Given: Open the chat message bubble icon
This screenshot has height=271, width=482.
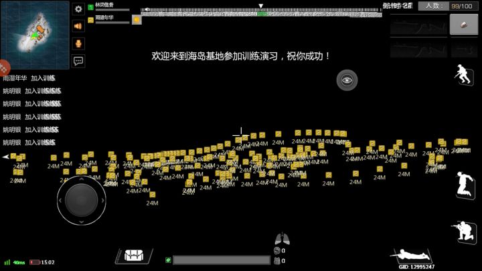Looking at the screenshot, I should point(78,61).
